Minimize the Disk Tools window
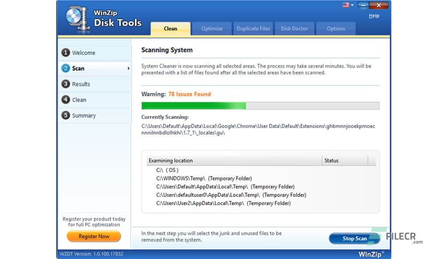The image size is (447, 259). (363, 5)
